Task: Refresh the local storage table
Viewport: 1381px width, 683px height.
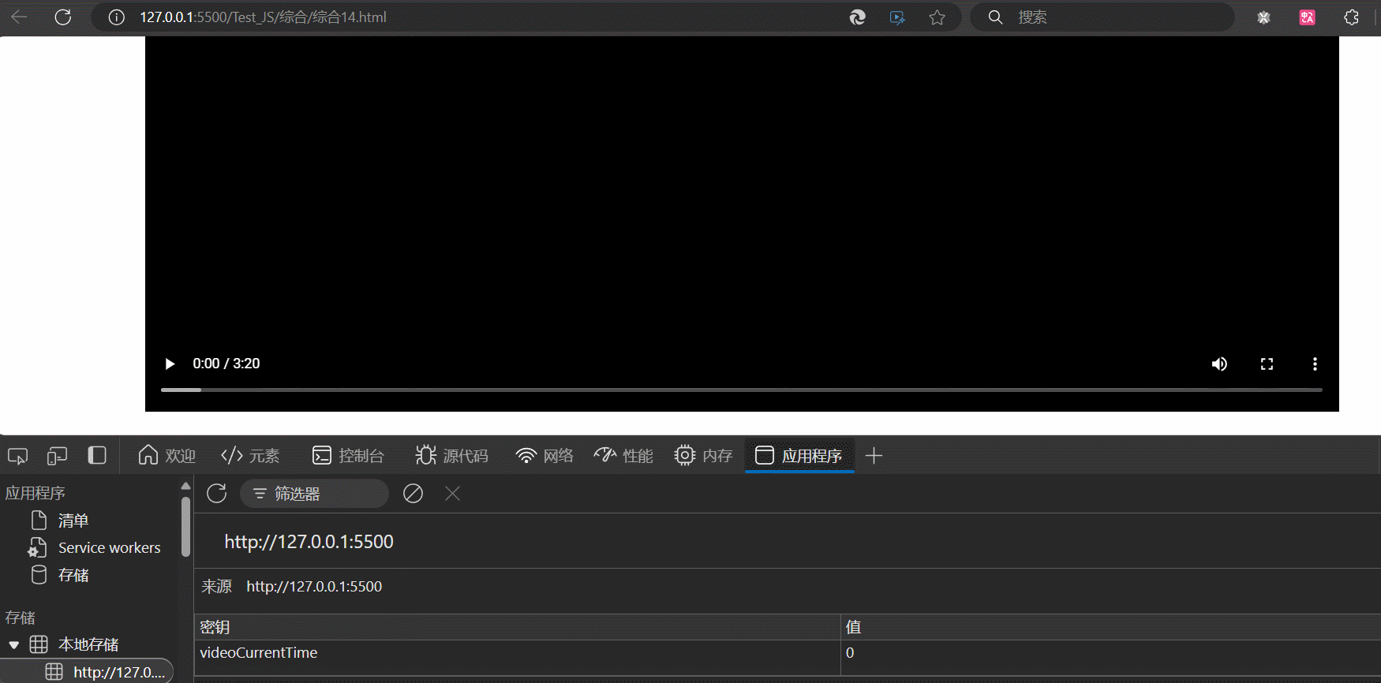Action: [x=217, y=494]
